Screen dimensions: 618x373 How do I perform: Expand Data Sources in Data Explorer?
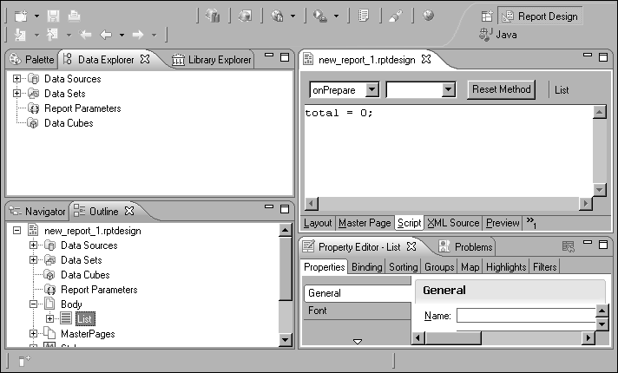click(16, 78)
